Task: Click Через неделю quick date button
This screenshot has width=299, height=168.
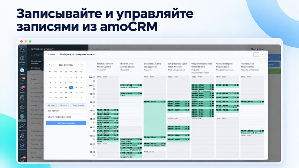Action: click(78, 105)
